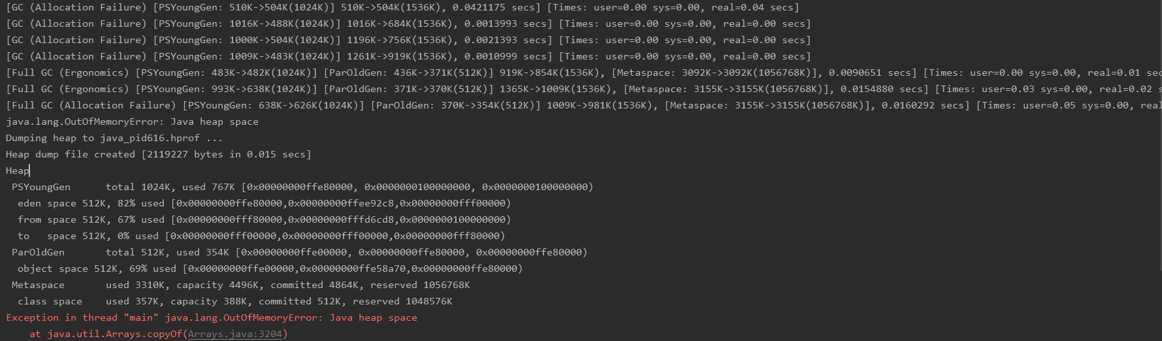This screenshot has width=1162, height=341.
Task: Click the eden space 512K, 82% used line
Action: (265, 203)
